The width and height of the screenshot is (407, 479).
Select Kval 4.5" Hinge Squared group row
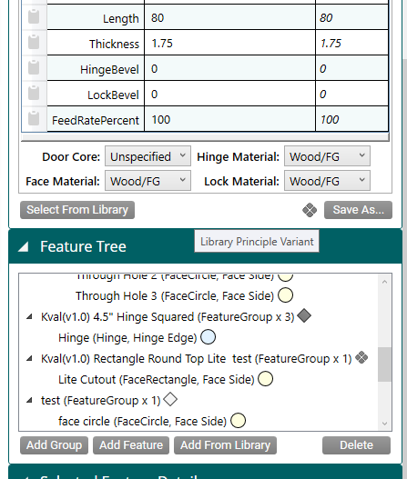168,317
